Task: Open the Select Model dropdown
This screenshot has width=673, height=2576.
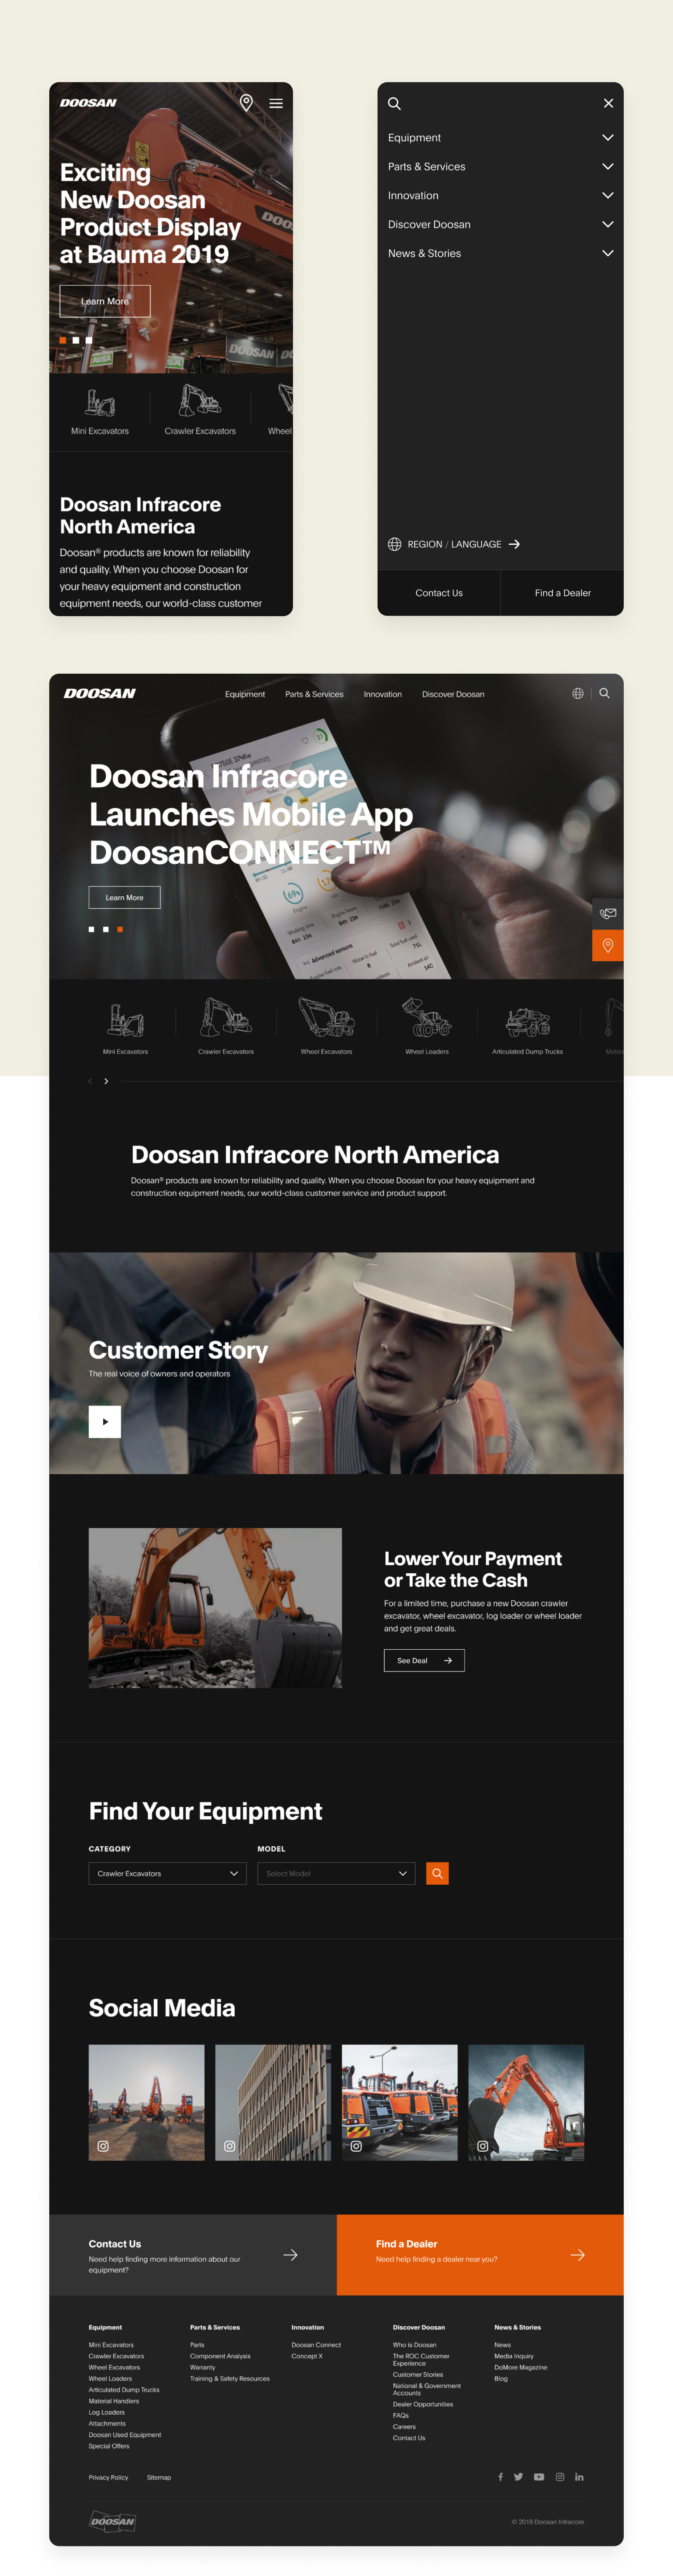Action: tap(336, 1873)
